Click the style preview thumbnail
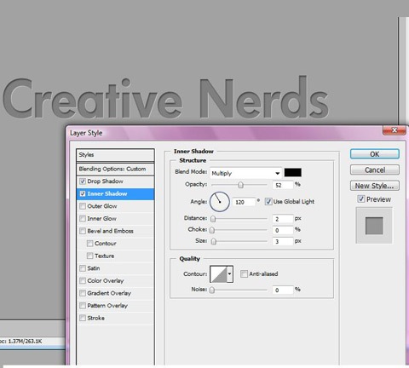 pos(374,226)
